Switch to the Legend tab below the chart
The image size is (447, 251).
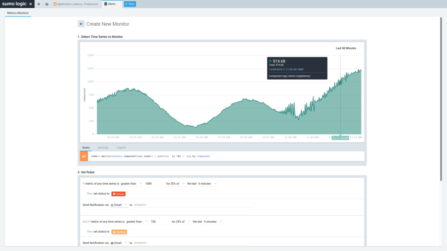(120, 148)
